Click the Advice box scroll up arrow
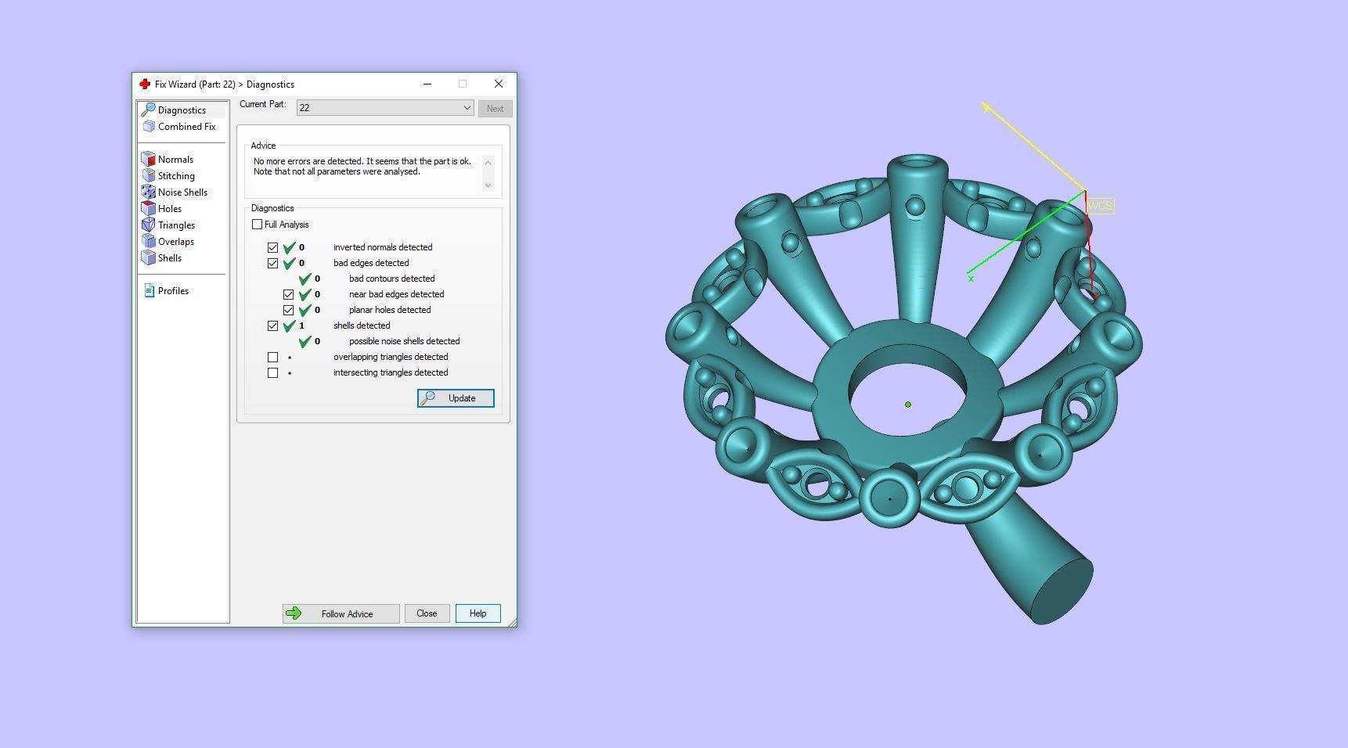1348x748 pixels. click(488, 162)
